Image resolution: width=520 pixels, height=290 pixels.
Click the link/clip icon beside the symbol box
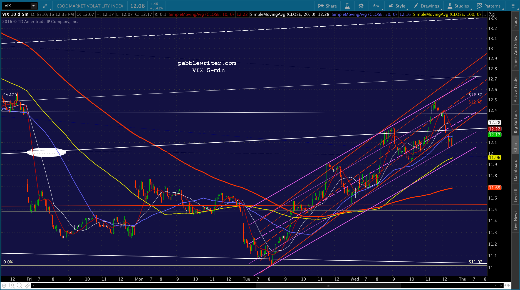[45, 6]
